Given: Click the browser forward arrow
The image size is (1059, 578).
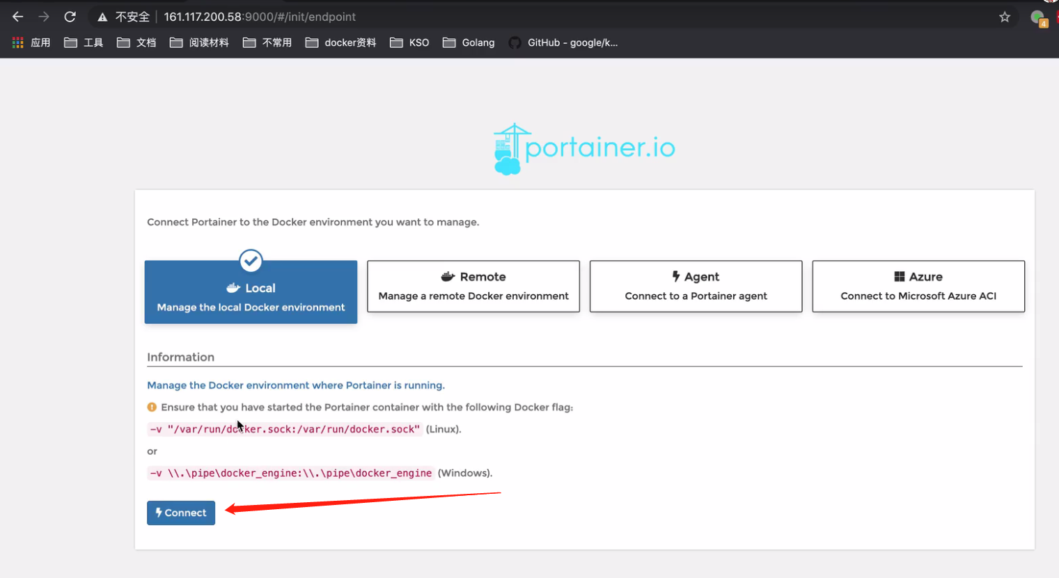Looking at the screenshot, I should click(44, 17).
